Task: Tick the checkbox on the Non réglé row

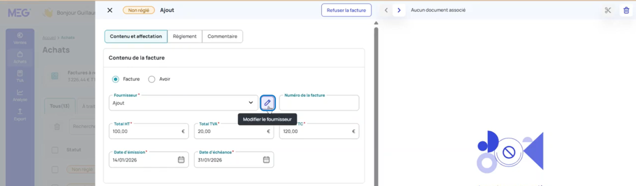Action: click(x=55, y=169)
